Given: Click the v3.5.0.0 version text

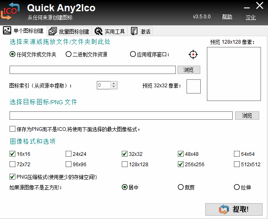Looking at the screenshot, I should [202, 17].
